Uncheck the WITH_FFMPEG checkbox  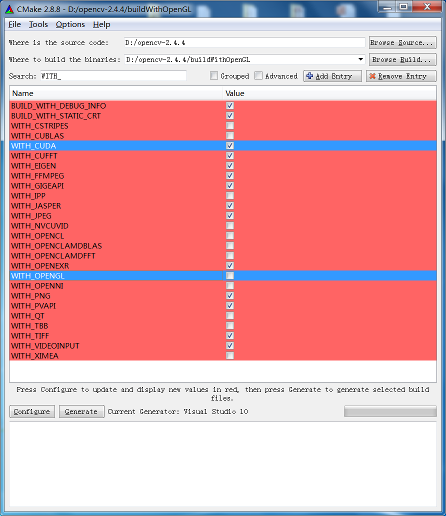230,175
